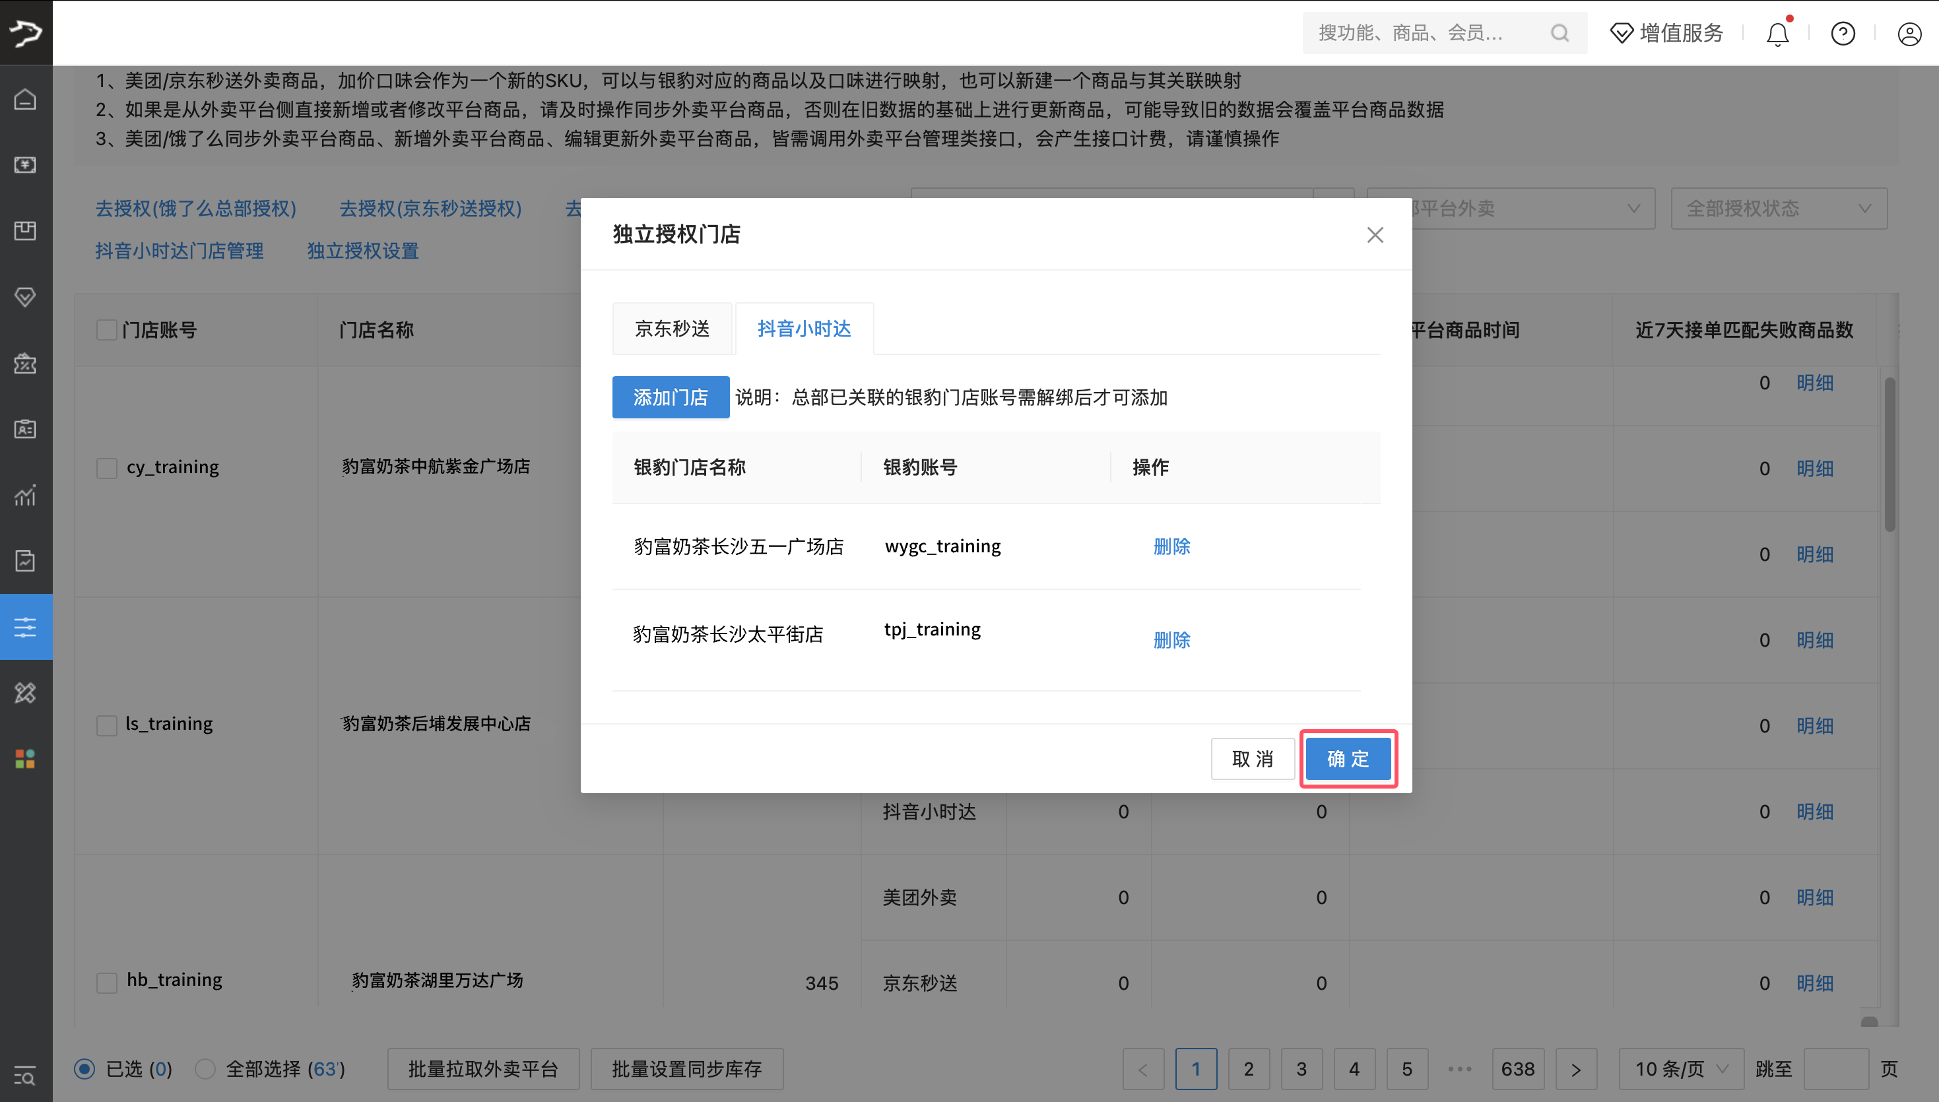The height and width of the screenshot is (1102, 1939).
Task: Click 批量设置同步库存 button
Action: coord(686,1069)
